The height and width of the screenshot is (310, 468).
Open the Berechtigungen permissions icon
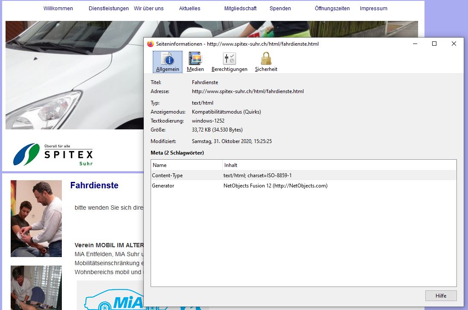coord(229,59)
